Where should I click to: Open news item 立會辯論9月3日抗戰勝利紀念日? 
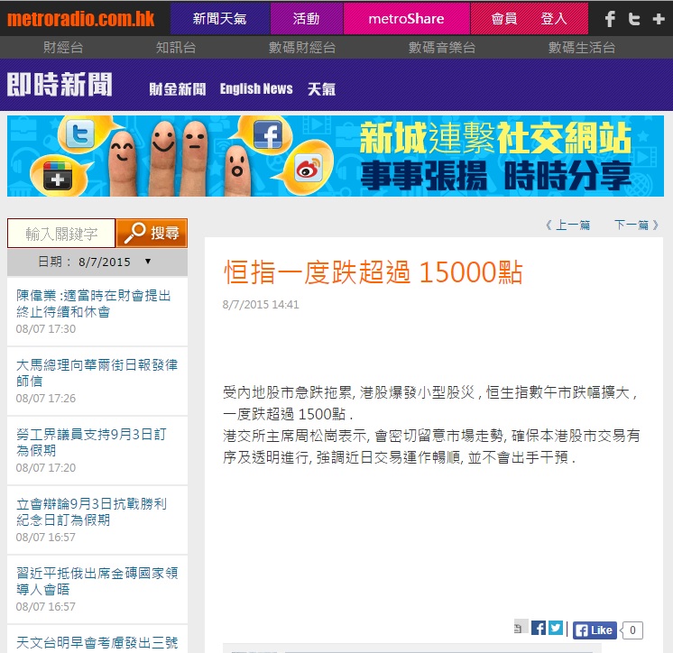pos(91,511)
